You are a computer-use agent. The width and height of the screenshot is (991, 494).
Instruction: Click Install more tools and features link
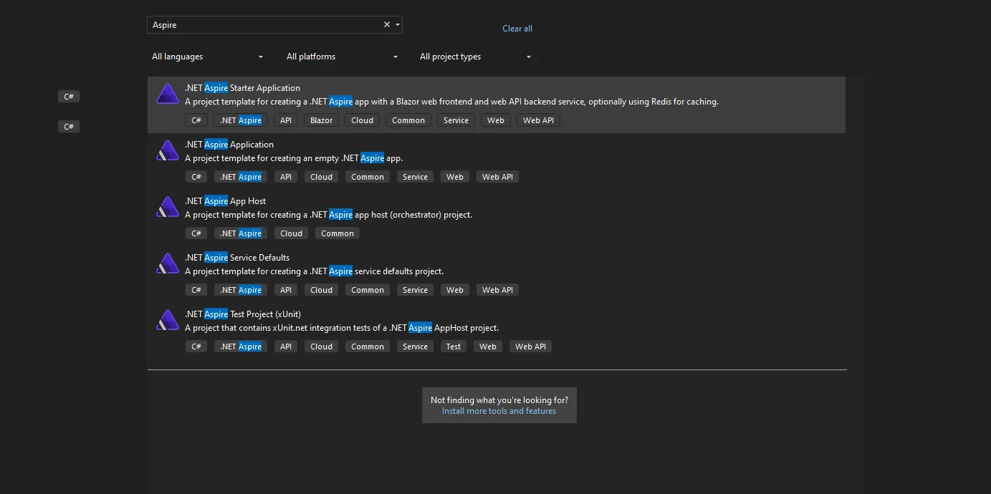(x=499, y=411)
